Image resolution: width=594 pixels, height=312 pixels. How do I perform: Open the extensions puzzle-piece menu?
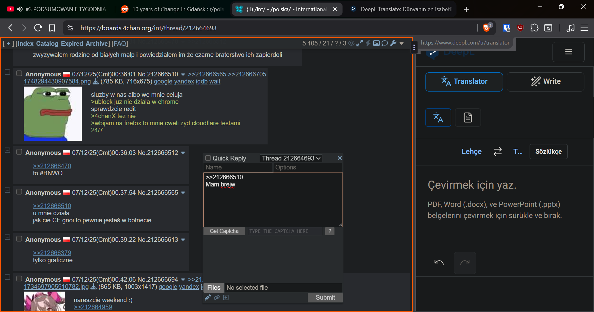534,28
